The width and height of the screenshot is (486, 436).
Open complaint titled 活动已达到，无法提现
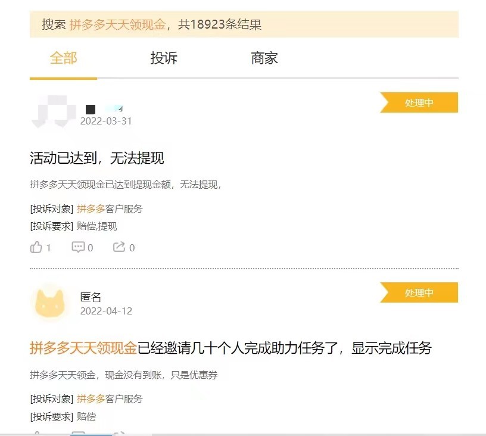coord(96,158)
